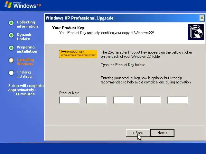Click the "Collecting information" text
This screenshot has width=206, height=154.
point(27,24)
